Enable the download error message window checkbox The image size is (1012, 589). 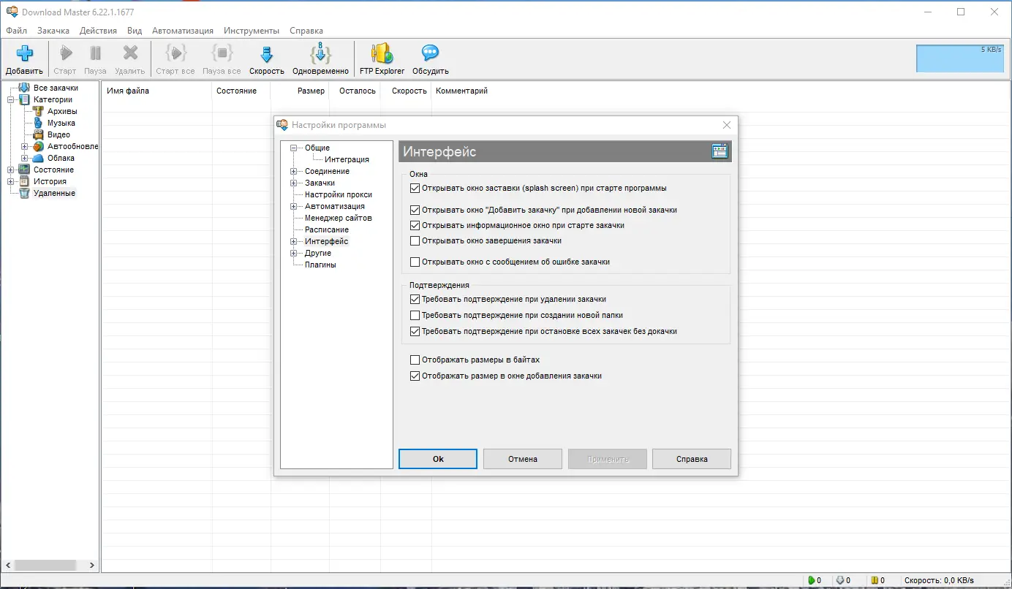click(x=415, y=262)
